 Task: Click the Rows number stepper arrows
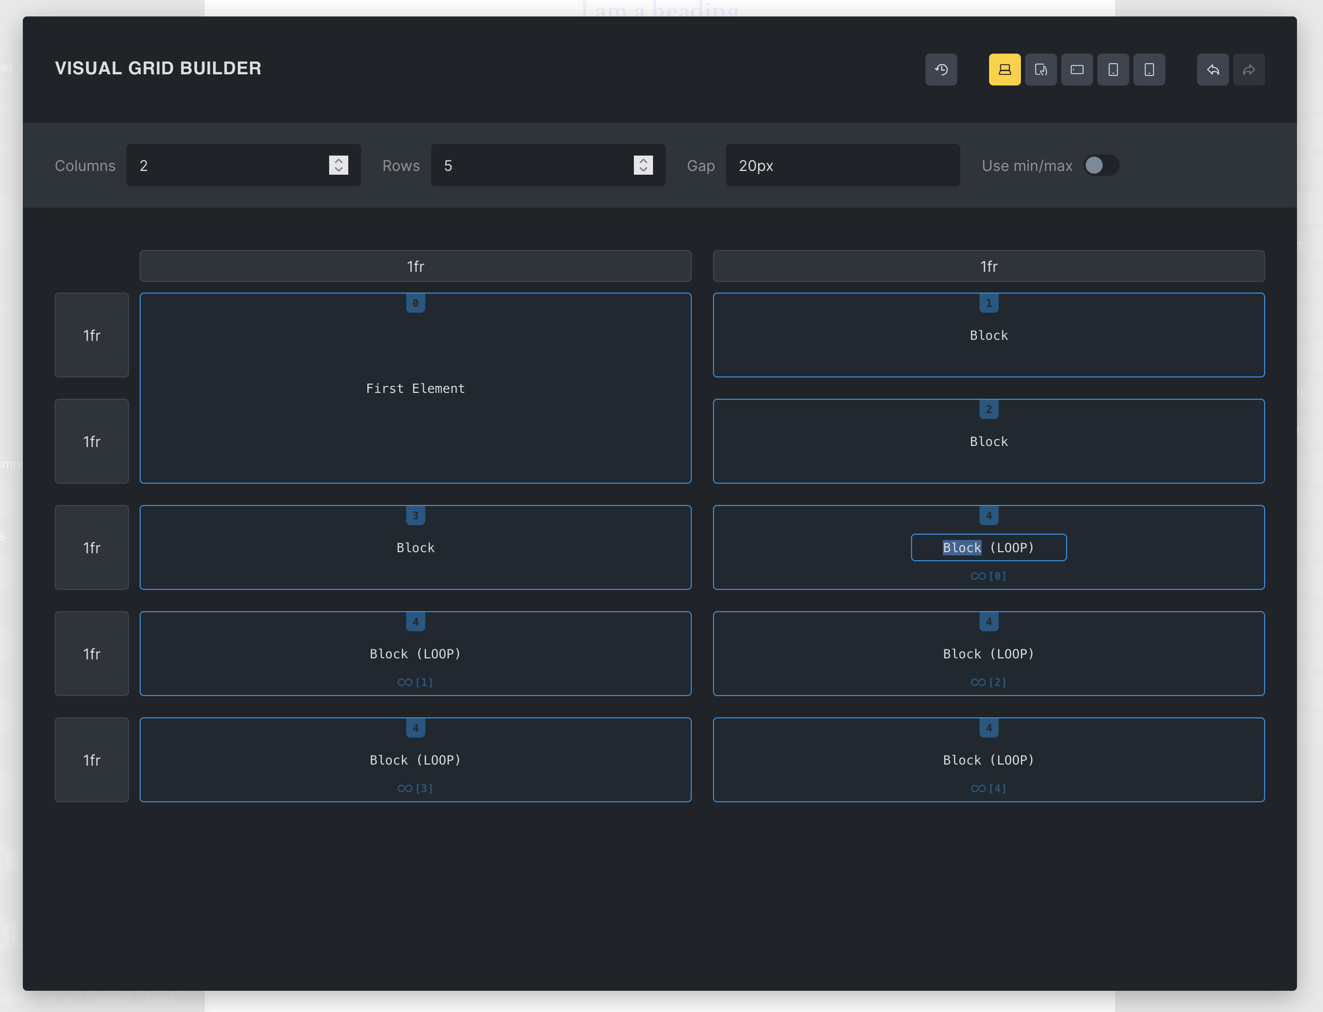(x=643, y=165)
